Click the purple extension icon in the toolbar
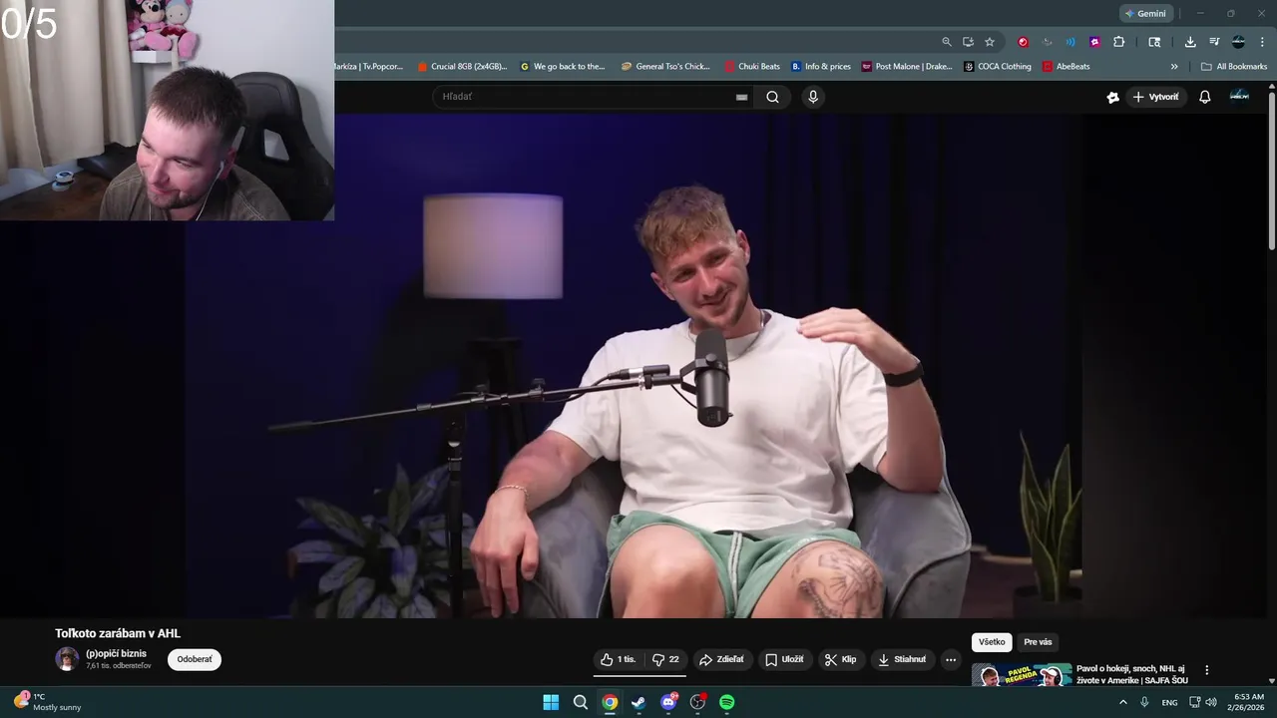Screen dimensions: 1277x718 coord(1094,42)
